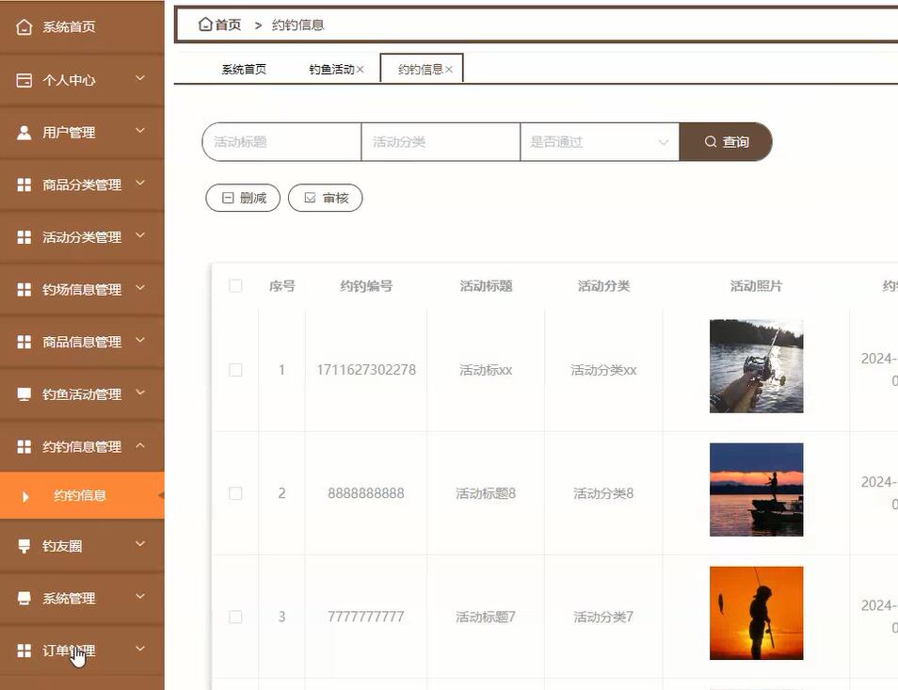Select the 钓场信息管理 sidebar icon
Viewport: 898px width, 690px height.
tap(23, 289)
